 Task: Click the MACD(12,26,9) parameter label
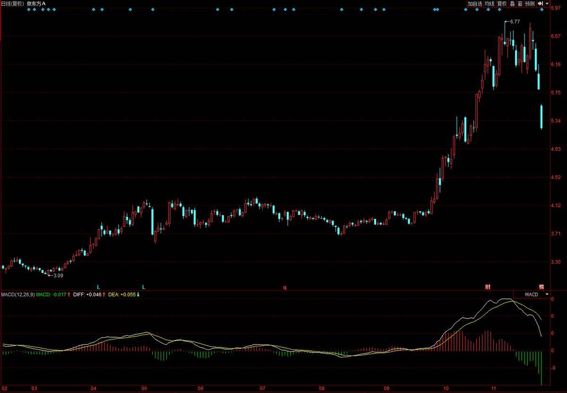point(17,295)
